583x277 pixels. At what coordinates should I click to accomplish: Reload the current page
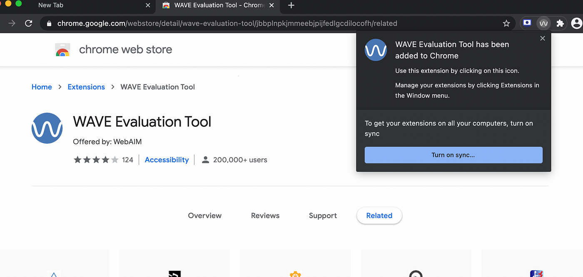pos(28,23)
